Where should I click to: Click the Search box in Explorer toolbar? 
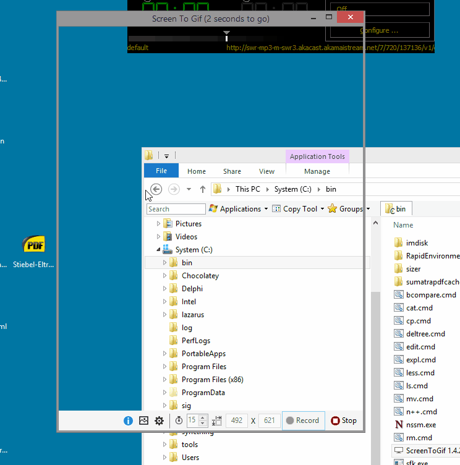[x=176, y=209]
